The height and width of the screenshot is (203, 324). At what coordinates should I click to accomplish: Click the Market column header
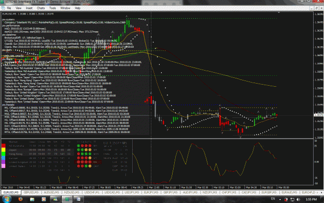[13, 142]
